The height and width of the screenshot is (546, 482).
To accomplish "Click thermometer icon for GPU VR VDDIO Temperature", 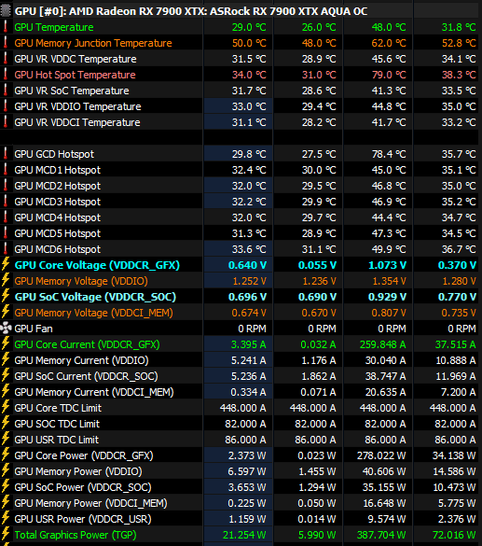I will coord(6,106).
